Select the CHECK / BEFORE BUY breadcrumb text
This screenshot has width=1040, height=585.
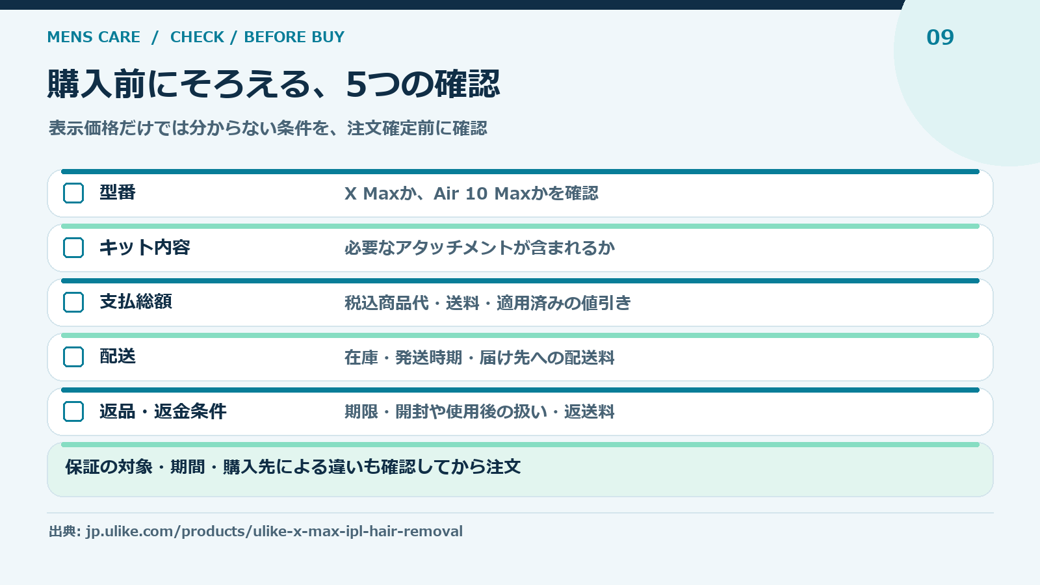pyautogui.click(x=257, y=37)
